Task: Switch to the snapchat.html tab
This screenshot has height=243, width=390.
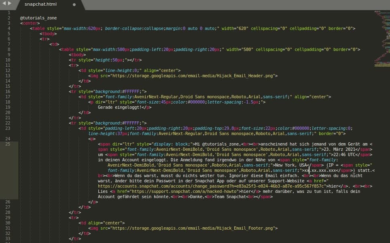Action: coord(40,5)
